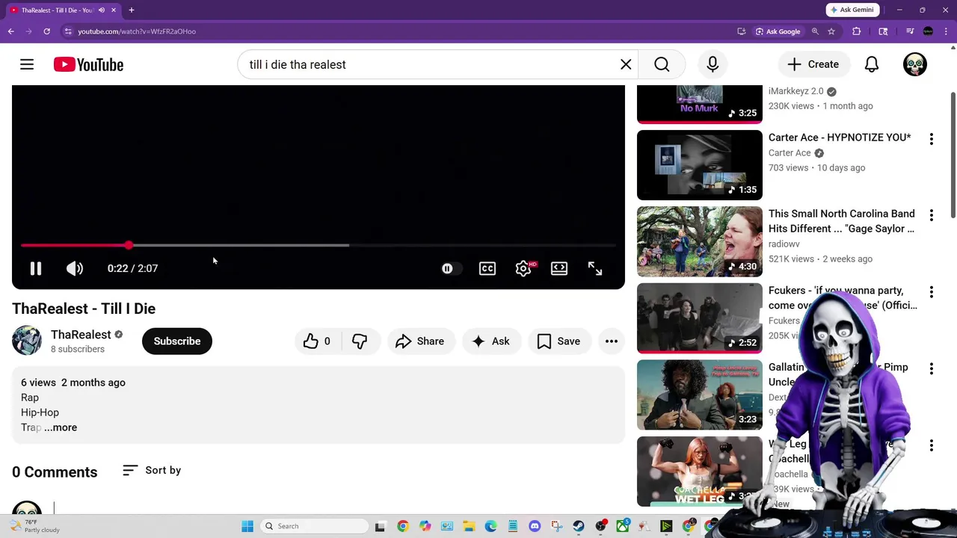
Task: Open the weather widget on taskbar
Action: coord(34,526)
